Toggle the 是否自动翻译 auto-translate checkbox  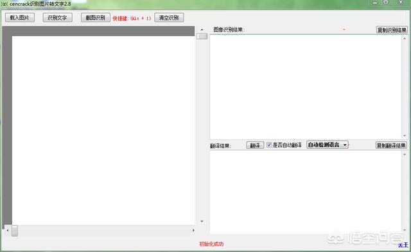coord(269,145)
